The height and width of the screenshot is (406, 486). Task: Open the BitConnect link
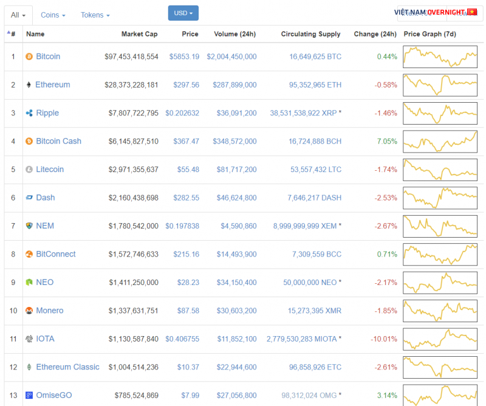click(56, 254)
